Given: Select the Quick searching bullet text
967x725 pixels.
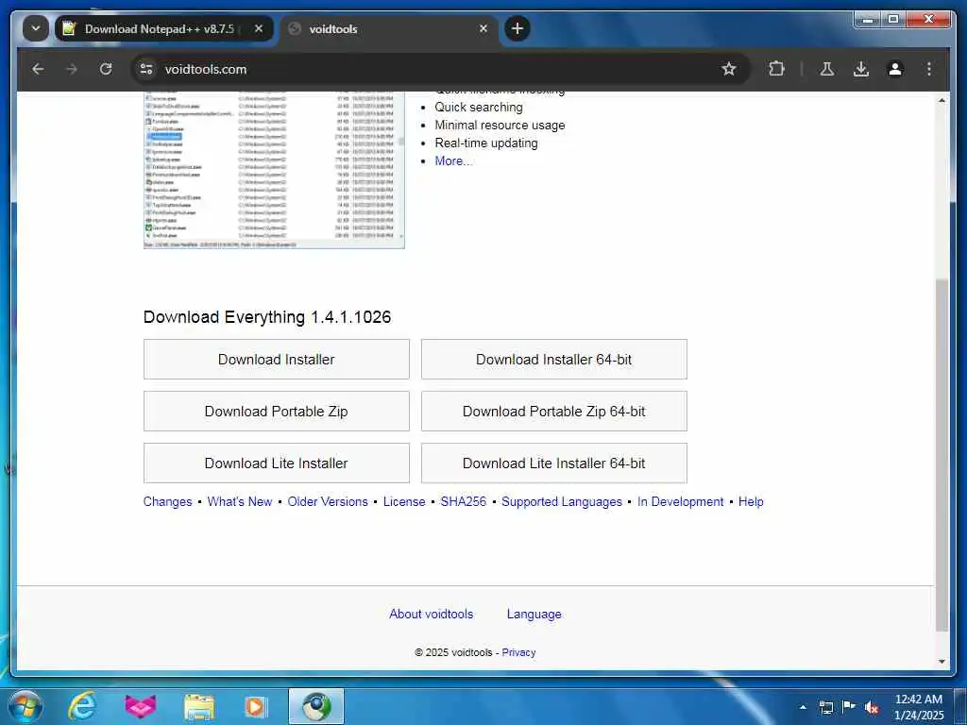Looking at the screenshot, I should click(x=479, y=108).
